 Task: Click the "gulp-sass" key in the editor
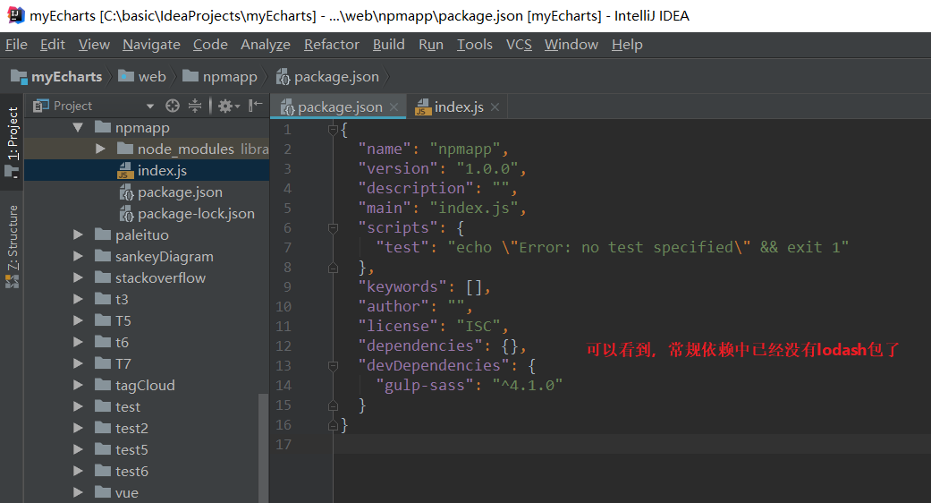[425, 386]
